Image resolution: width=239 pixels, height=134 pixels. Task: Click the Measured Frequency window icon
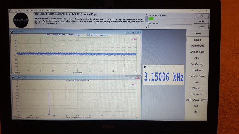click(145, 67)
